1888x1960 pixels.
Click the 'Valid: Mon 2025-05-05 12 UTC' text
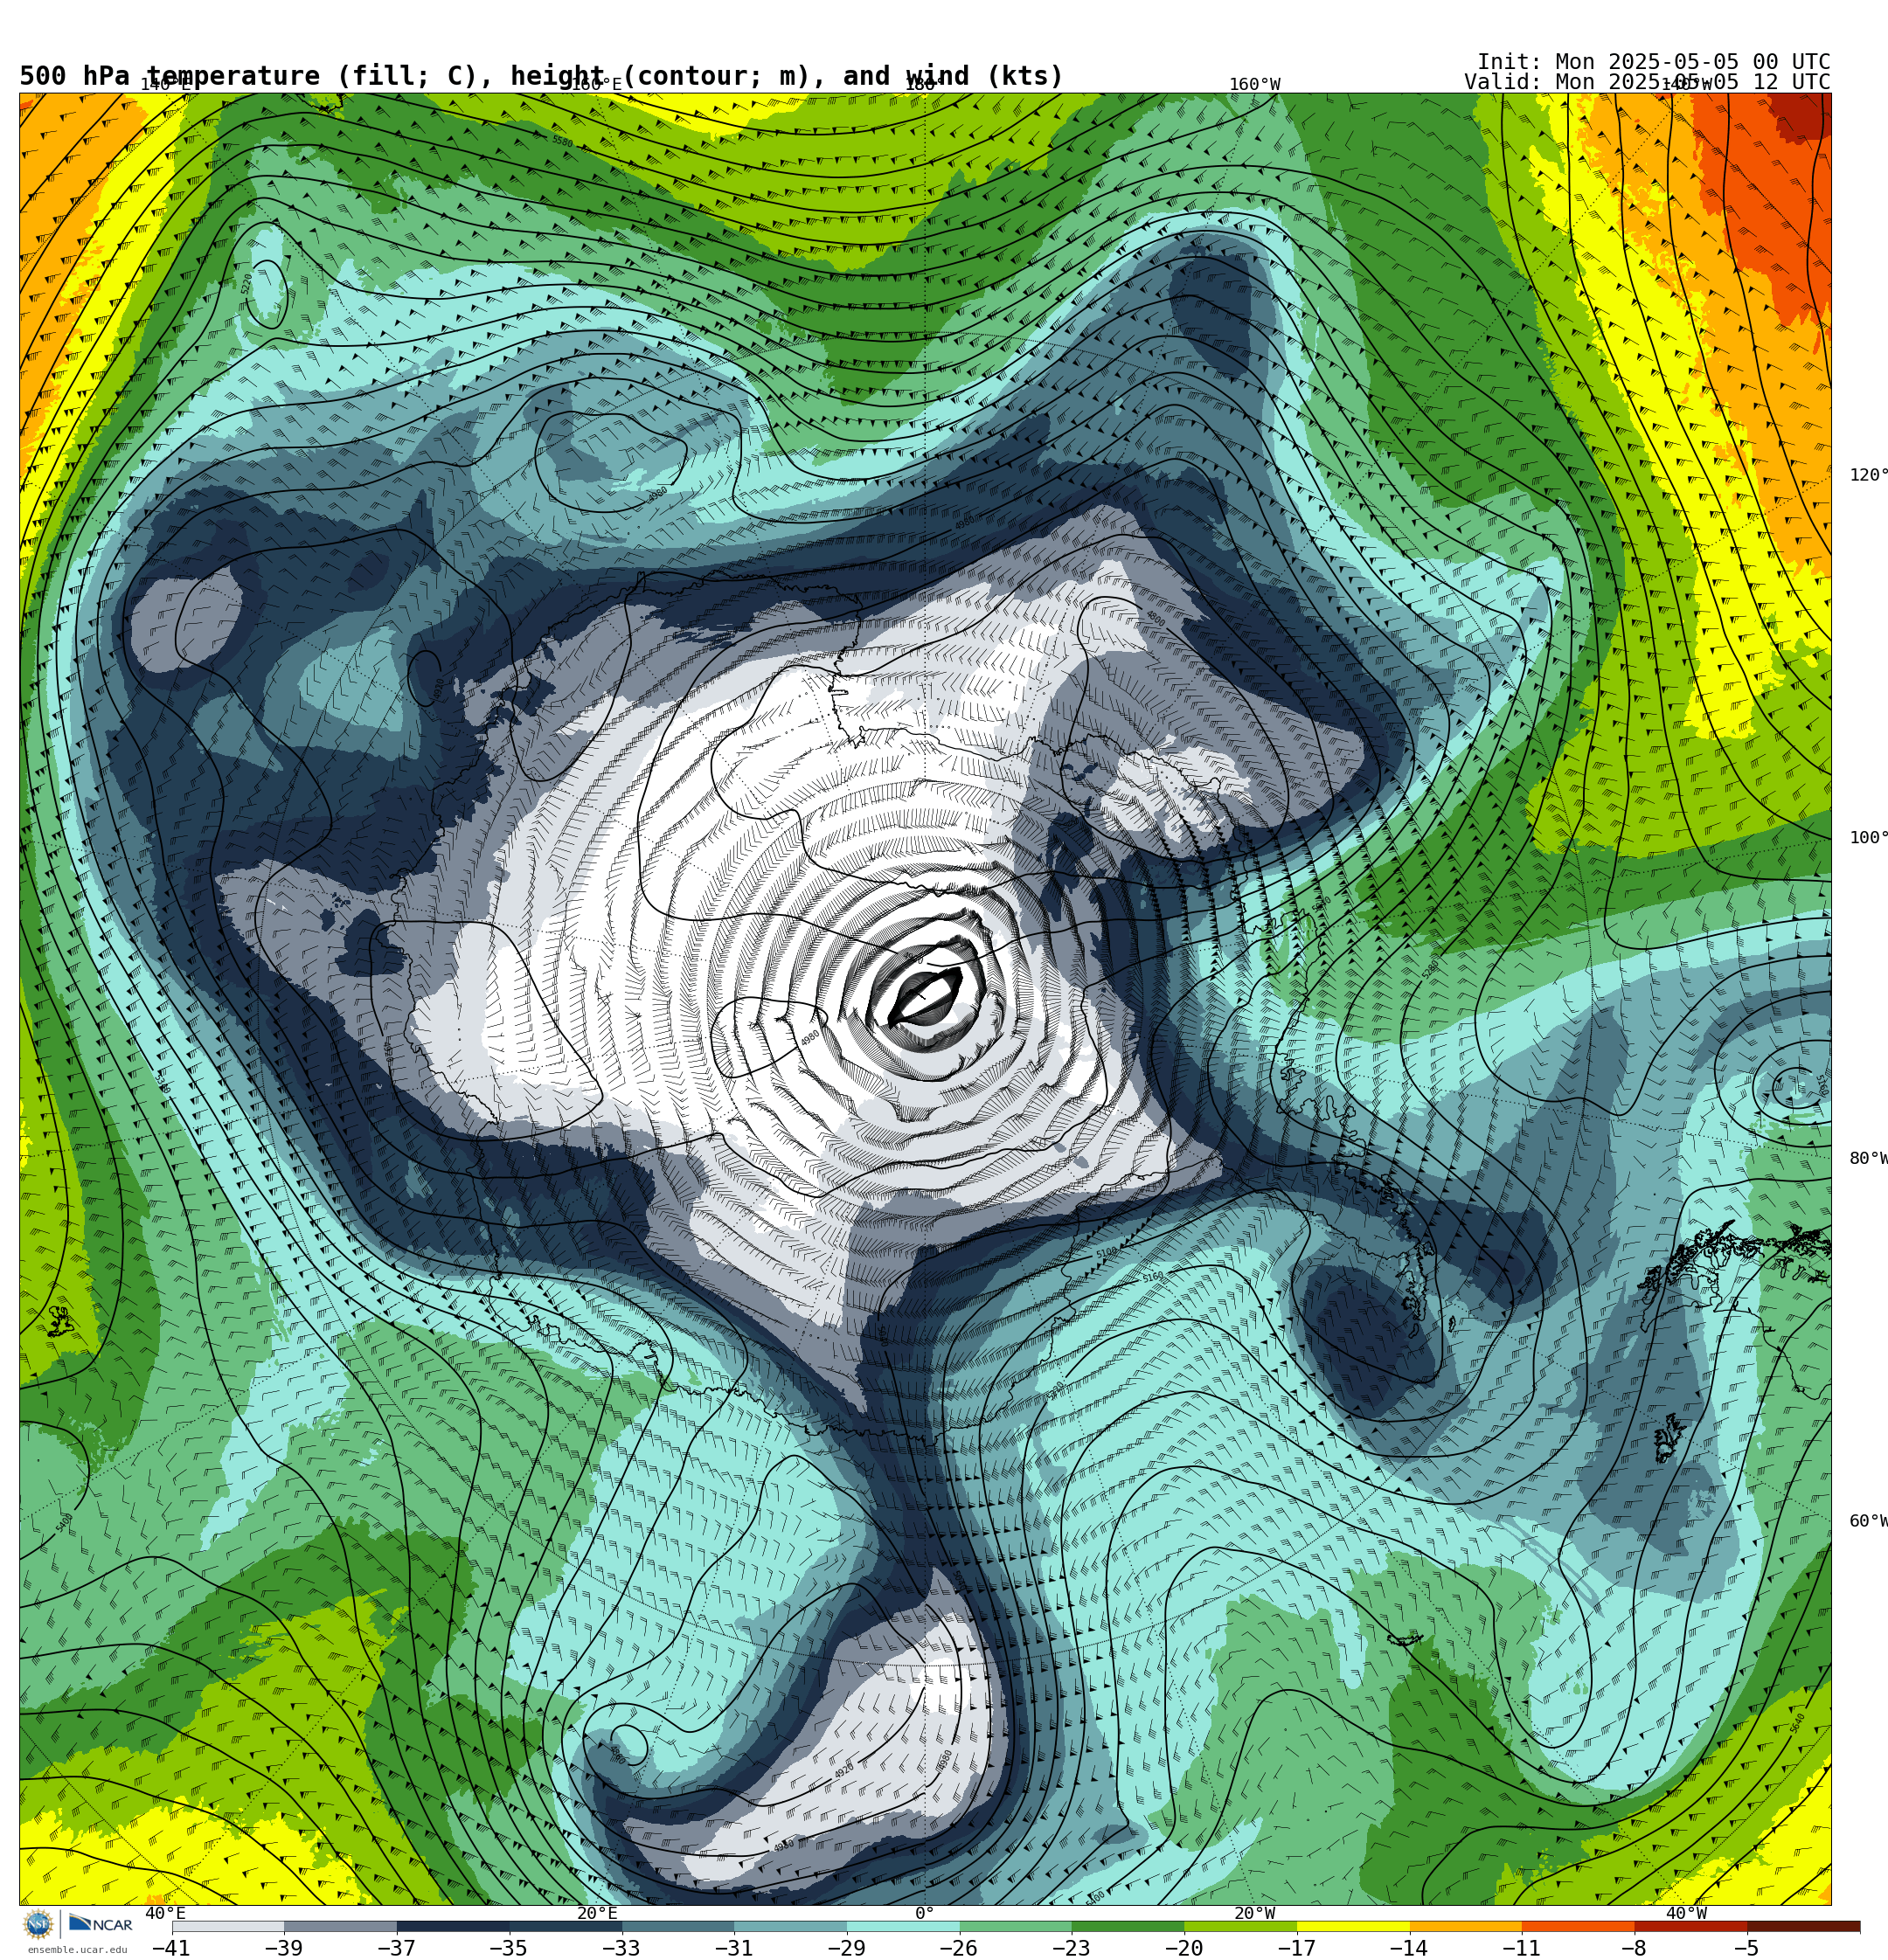pyautogui.click(x=1647, y=82)
